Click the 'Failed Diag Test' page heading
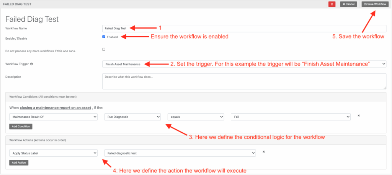 (32, 19)
